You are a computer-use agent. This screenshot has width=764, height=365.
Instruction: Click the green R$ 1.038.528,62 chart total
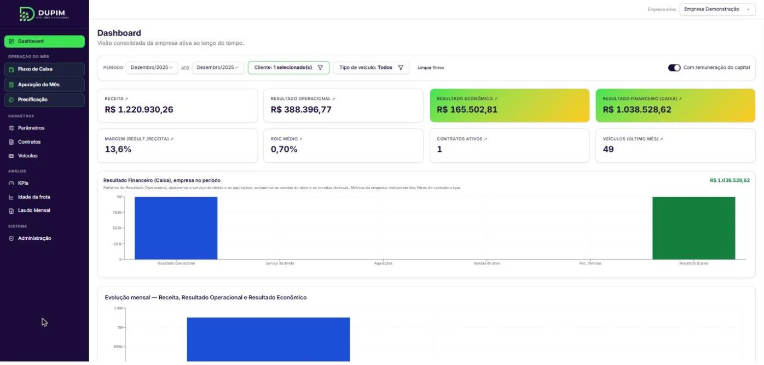(730, 180)
